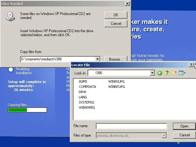Close the Files Needed dialog
The image size is (196, 147).
pos(127,3)
